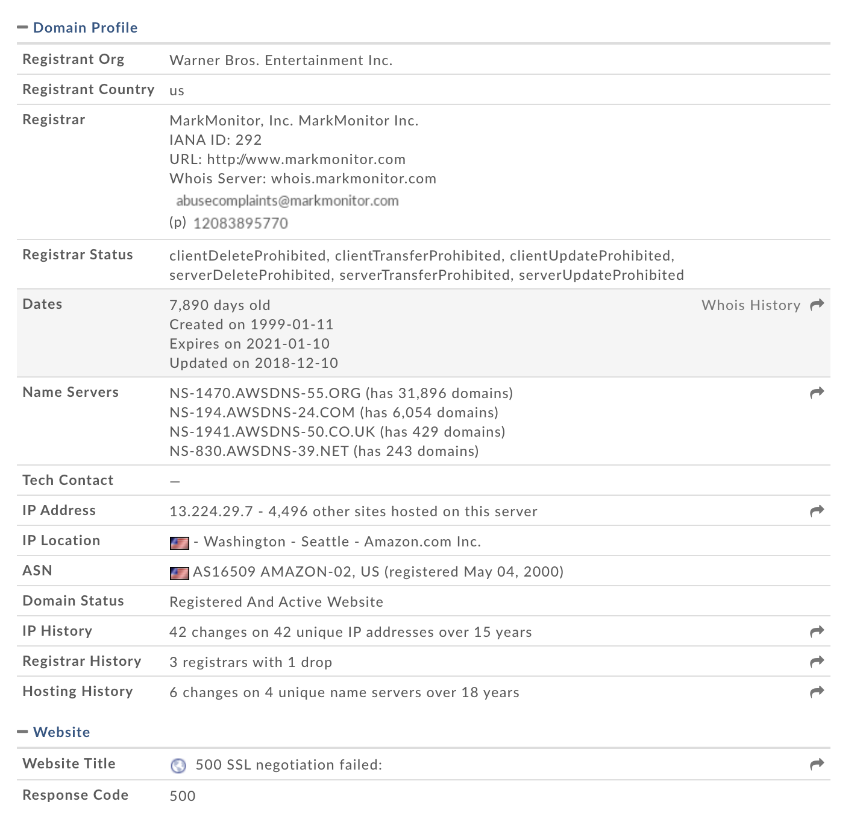Image resolution: width=863 pixels, height=813 pixels.
Task: Click the Whois Server whois.markmonitor.com line
Action: [x=303, y=179]
